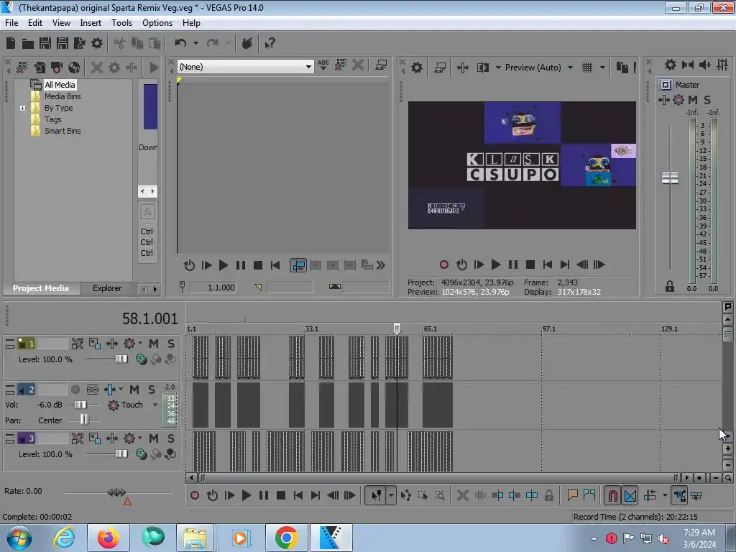Image resolution: width=736 pixels, height=552 pixels.
Task: Toggle Enable Snapping magnet button
Action: pyautogui.click(x=612, y=495)
